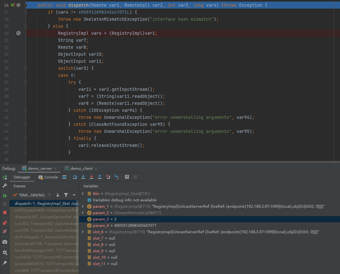Pin the debug tab
Viewport: 340px width, 274px height.
5,263
